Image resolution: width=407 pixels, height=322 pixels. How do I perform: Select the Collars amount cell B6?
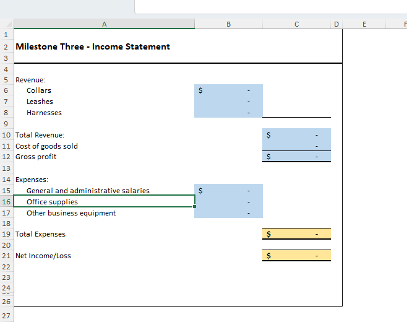point(228,90)
